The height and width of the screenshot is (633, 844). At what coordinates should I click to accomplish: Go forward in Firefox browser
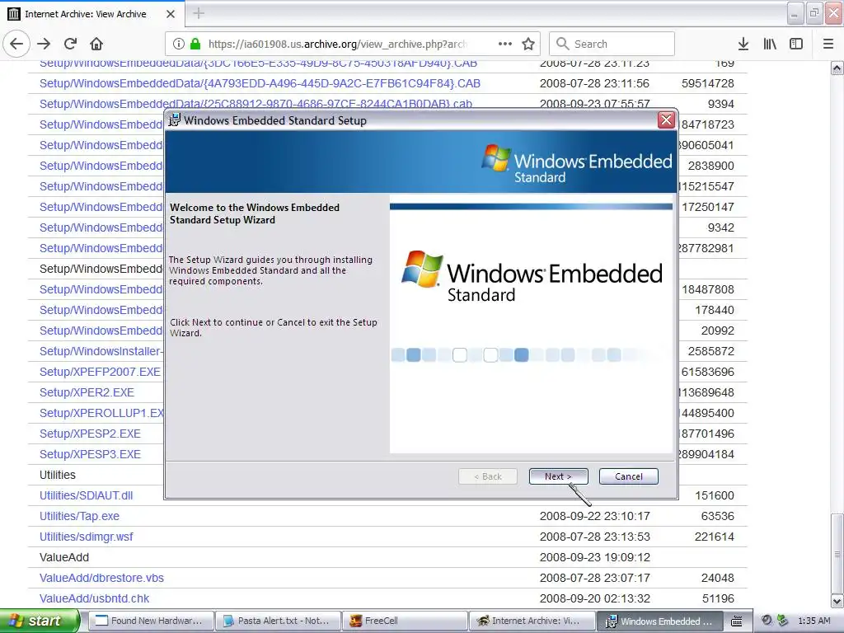tap(45, 44)
